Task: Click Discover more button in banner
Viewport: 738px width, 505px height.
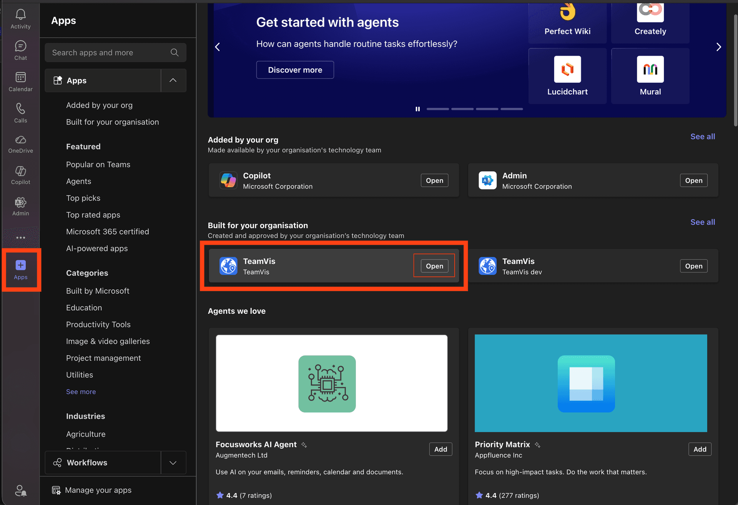Action: pos(295,70)
